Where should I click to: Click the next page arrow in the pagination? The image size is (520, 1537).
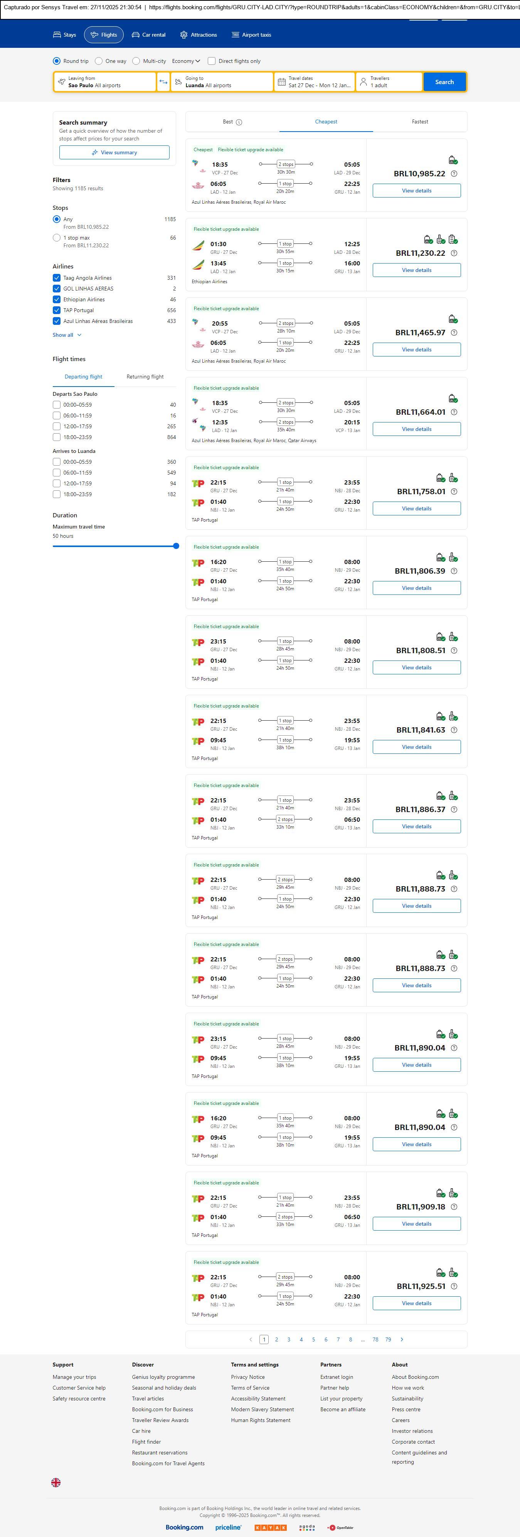(402, 1339)
